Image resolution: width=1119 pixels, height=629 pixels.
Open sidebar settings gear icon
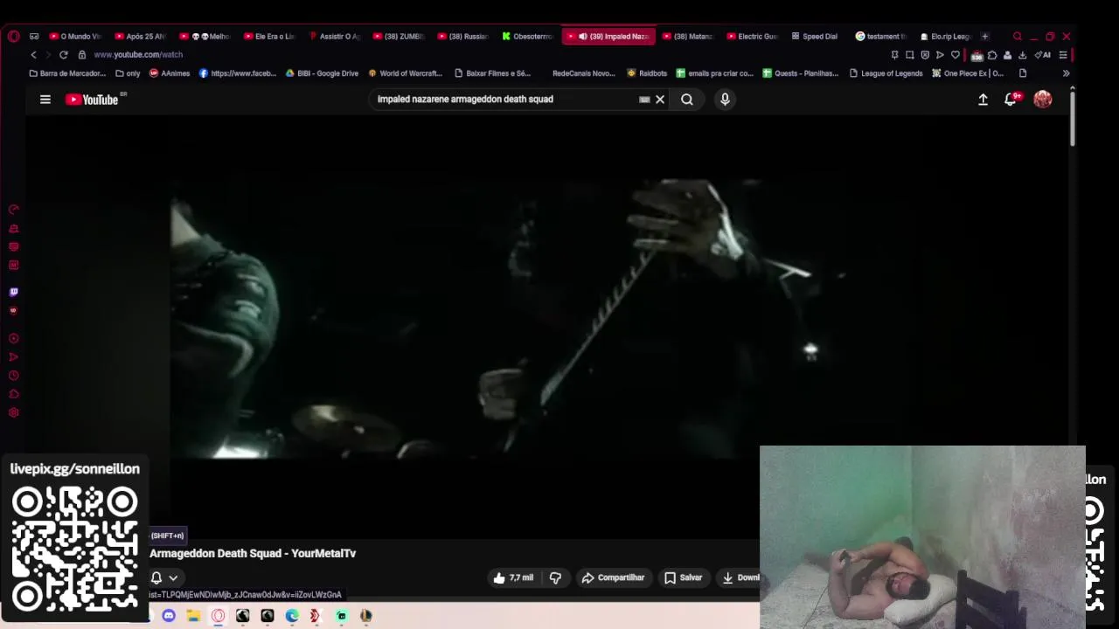pos(13,412)
